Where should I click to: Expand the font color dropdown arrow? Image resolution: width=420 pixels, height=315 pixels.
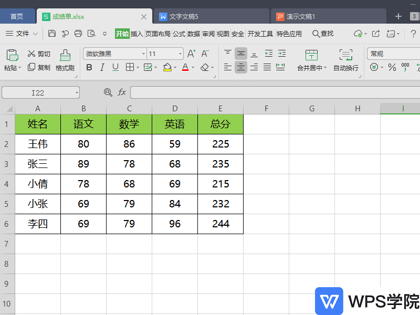coord(193,68)
